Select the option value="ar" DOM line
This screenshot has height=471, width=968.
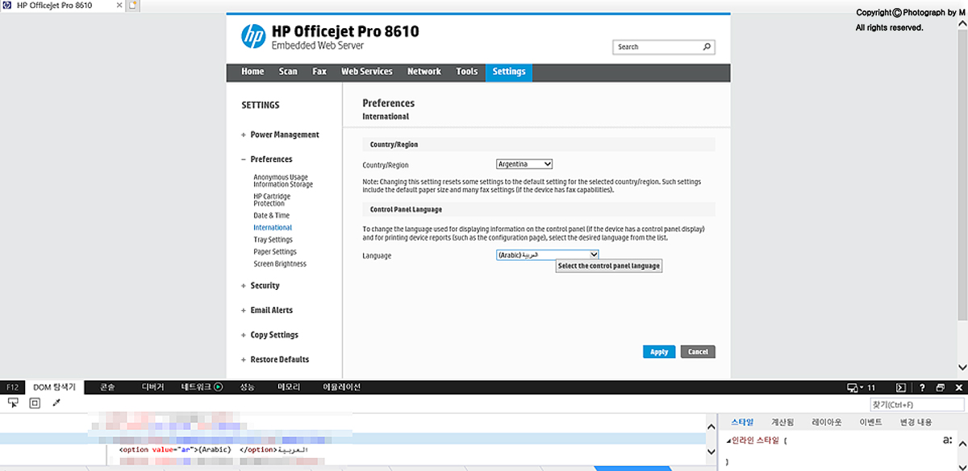coord(214,449)
